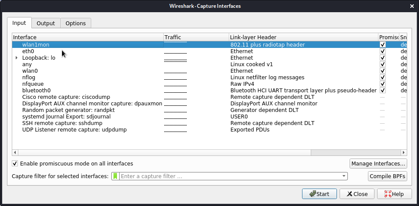Image resolution: width=419 pixels, height=206 pixels.
Task: Select Cisco remote capture: ciscodump
Action: pos(66,97)
